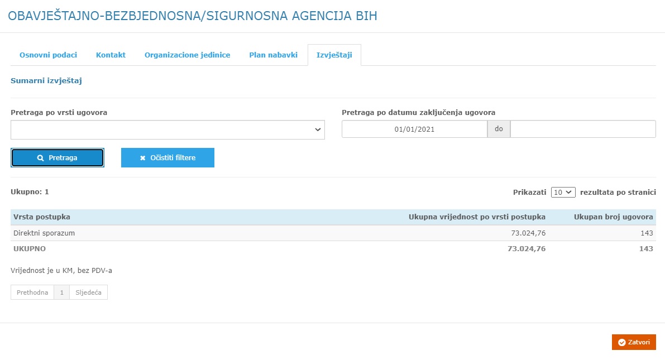The image size is (665, 360).
Task: Click the start date field 01/01/2021
Action: (414, 129)
